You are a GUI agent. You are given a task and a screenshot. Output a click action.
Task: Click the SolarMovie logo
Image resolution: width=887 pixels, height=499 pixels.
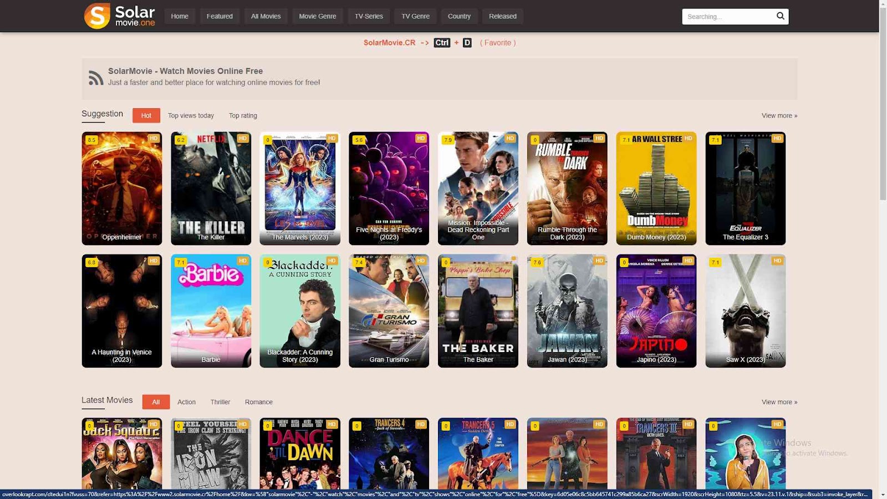(x=120, y=16)
